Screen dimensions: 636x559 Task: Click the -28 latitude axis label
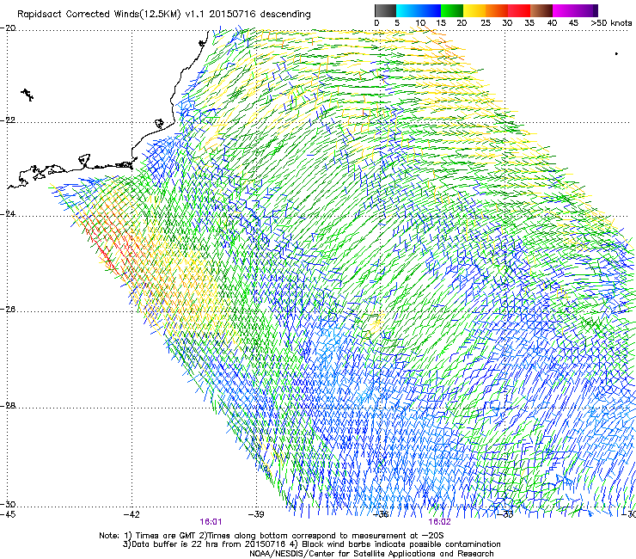pyautogui.click(x=8, y=406)
